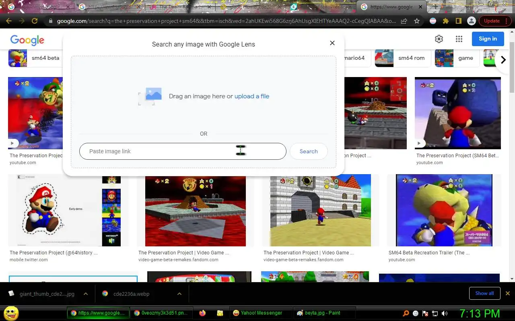
Task: Switch to the Yahoo! Messenger taskbar item
Action: [x=261, y=313]
